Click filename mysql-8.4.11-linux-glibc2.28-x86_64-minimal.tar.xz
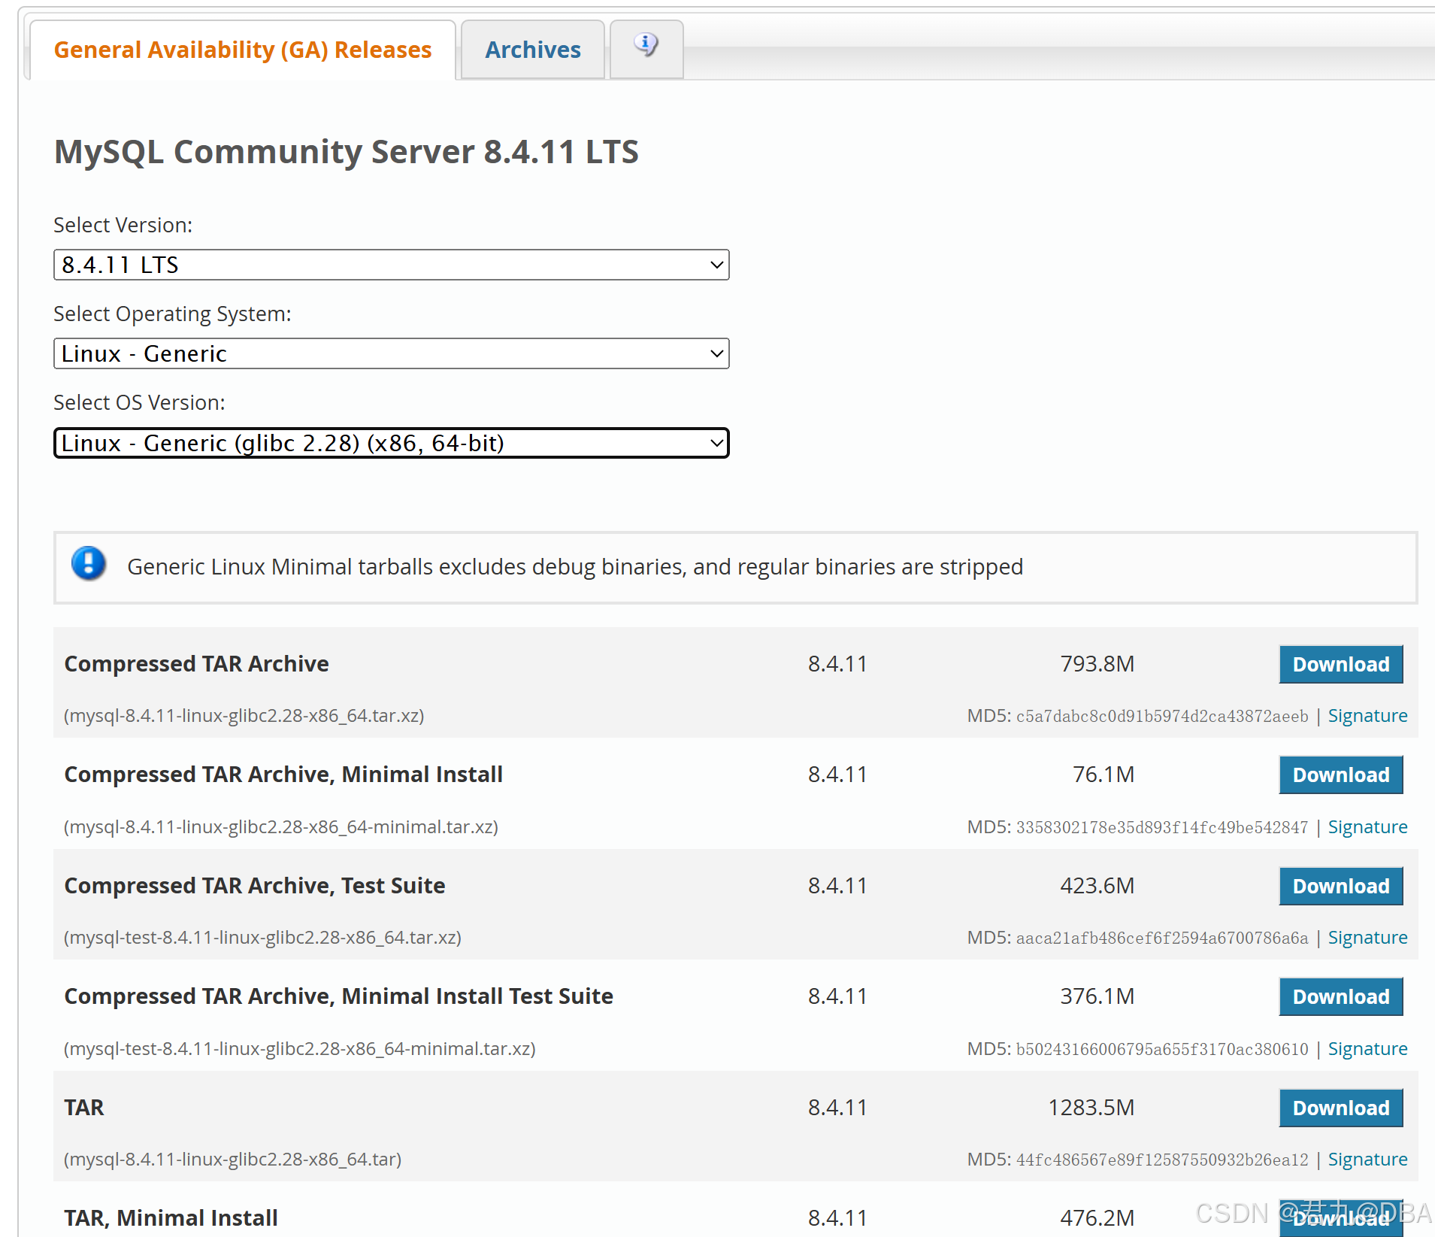Viewport: 1435px width, 1237px height. pos(281,827)
